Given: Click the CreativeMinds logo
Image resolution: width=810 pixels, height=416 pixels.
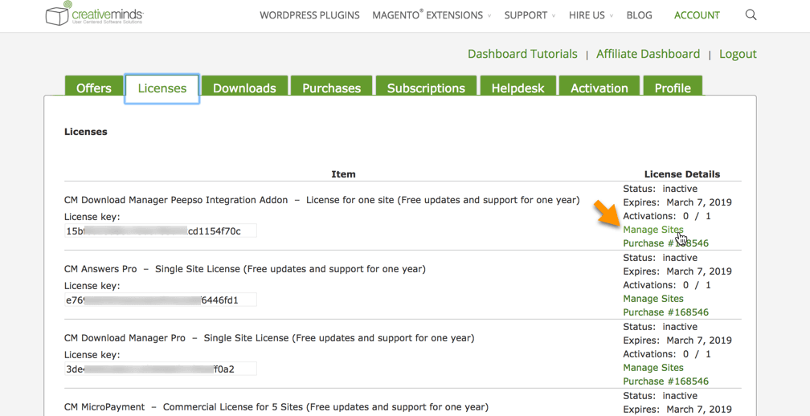Looking at the screenshot, I should click(94, 14).
